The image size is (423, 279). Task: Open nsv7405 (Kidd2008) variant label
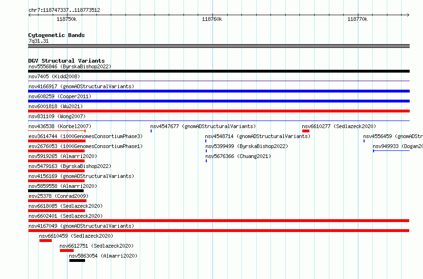[54, 76]
